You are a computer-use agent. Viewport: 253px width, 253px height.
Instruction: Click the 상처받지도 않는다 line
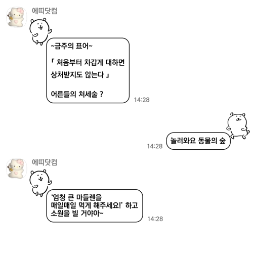pyautogui.click(x=80, y=75)
